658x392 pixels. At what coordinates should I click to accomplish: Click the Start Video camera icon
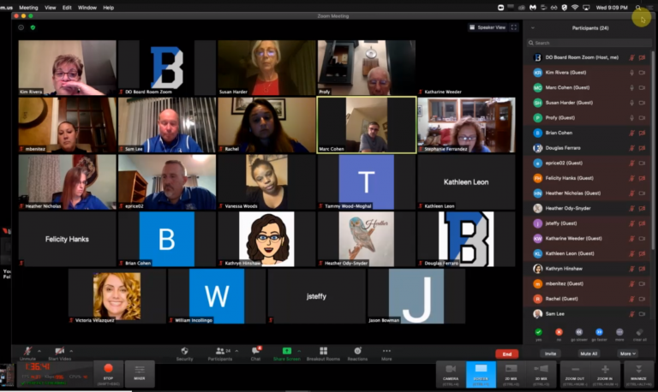pyautogui.click(x=60, y=351)
